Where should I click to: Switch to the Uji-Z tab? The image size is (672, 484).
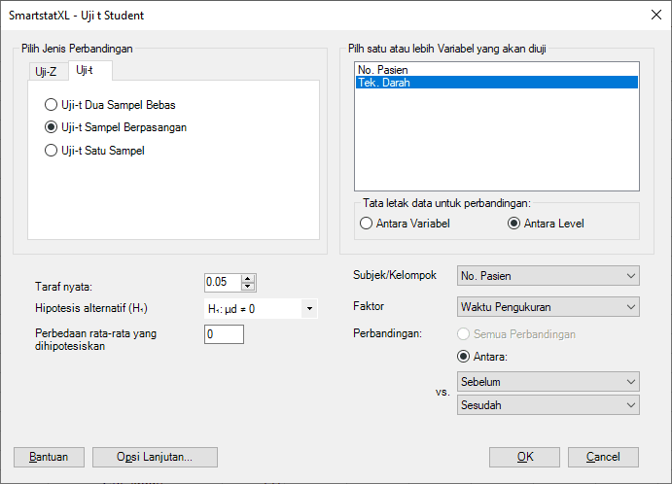[x=46, y=71]
